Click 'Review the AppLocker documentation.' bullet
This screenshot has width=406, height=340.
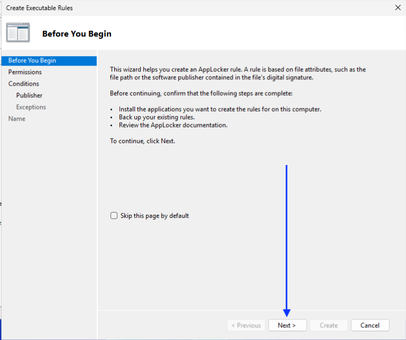(173, 125)
